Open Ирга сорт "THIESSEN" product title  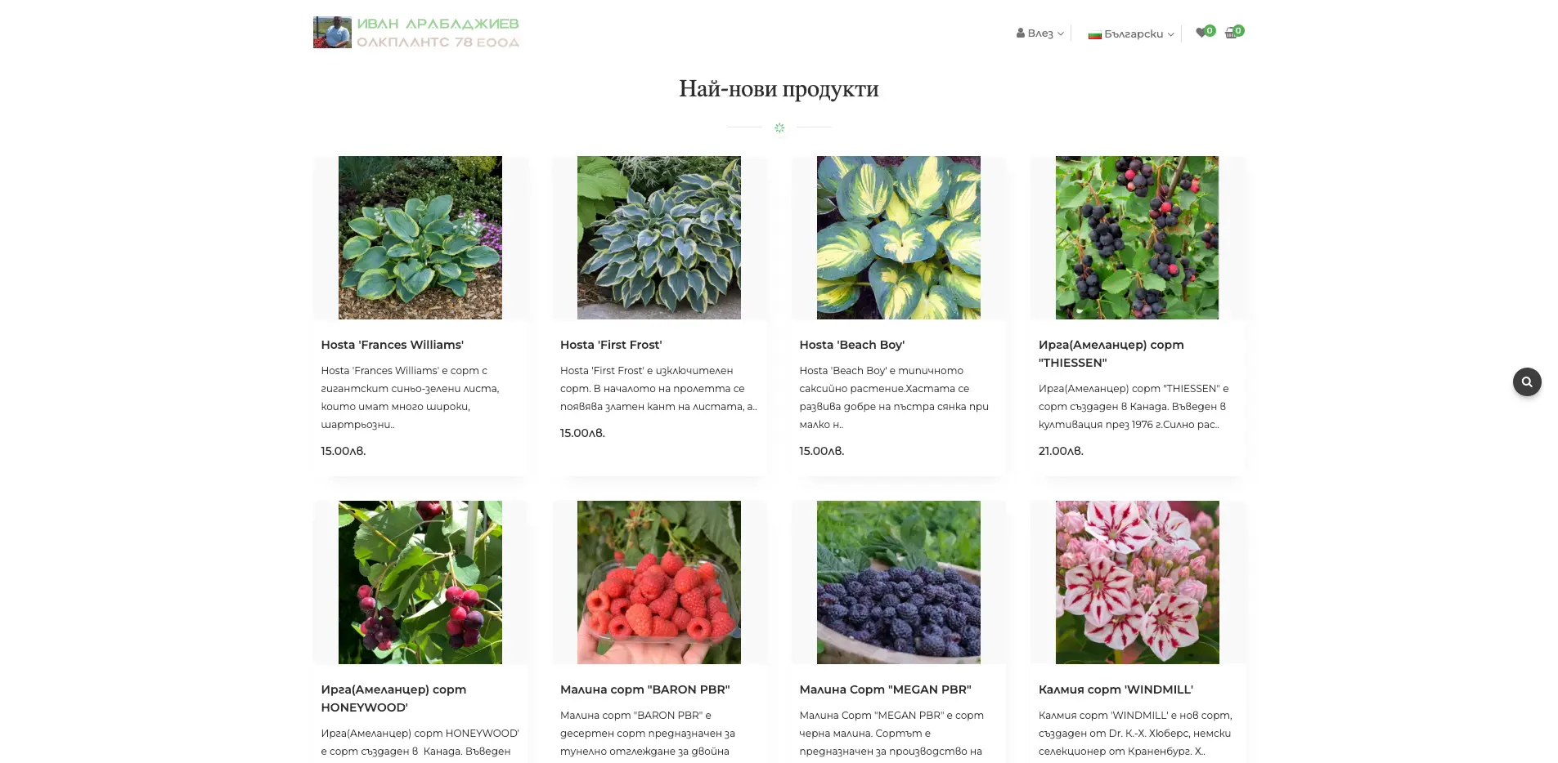[1111, 354]
